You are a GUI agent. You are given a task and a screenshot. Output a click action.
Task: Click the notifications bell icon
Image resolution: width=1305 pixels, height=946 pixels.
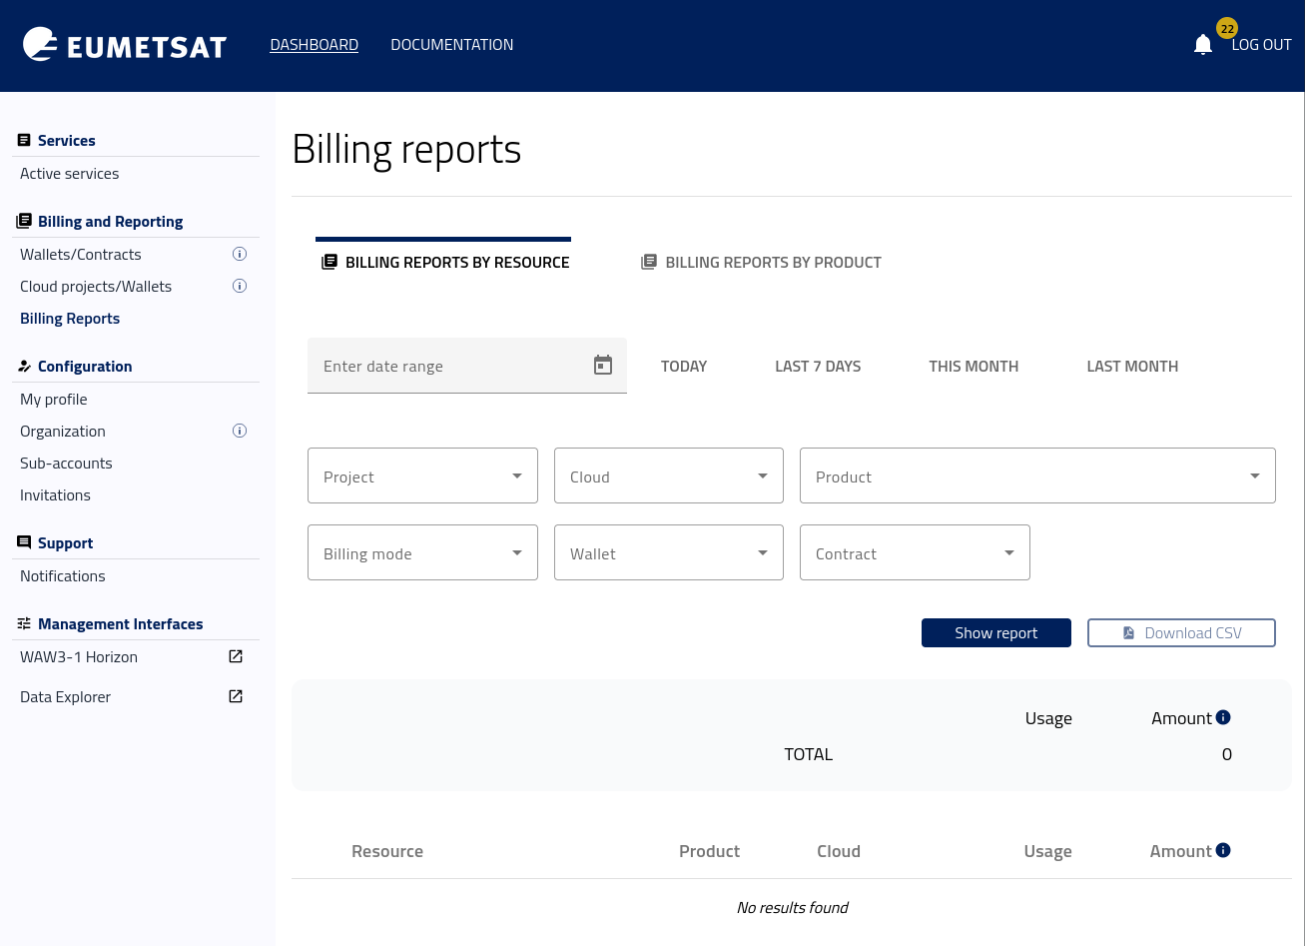tap(1202, 45)
